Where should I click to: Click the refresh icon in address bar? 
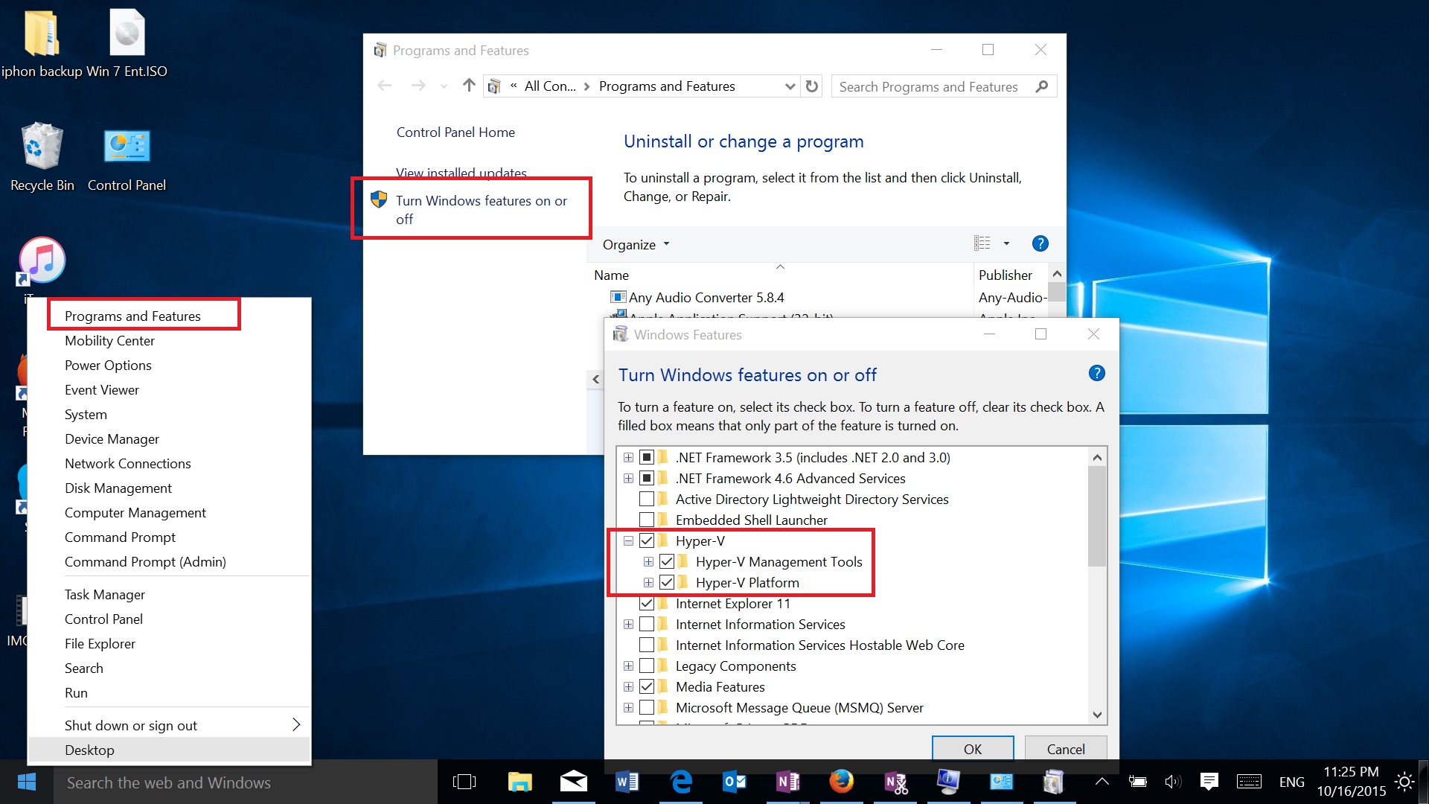812,86
